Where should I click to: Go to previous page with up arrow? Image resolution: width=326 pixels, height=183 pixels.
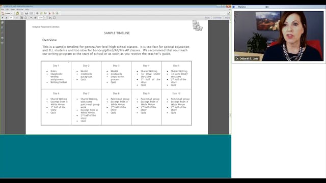coord(3,18)
